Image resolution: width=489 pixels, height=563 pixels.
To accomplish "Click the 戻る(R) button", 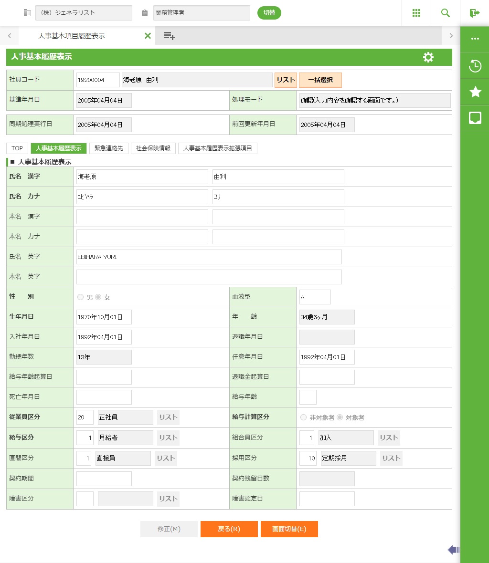I will 229,529.
